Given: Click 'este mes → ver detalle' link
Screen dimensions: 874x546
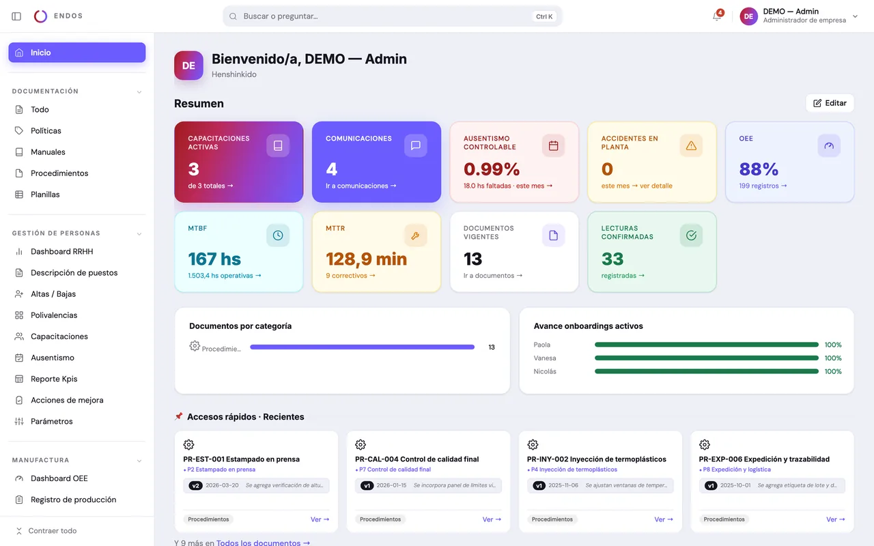Looking at the screenshot, I should coord(637,186).
